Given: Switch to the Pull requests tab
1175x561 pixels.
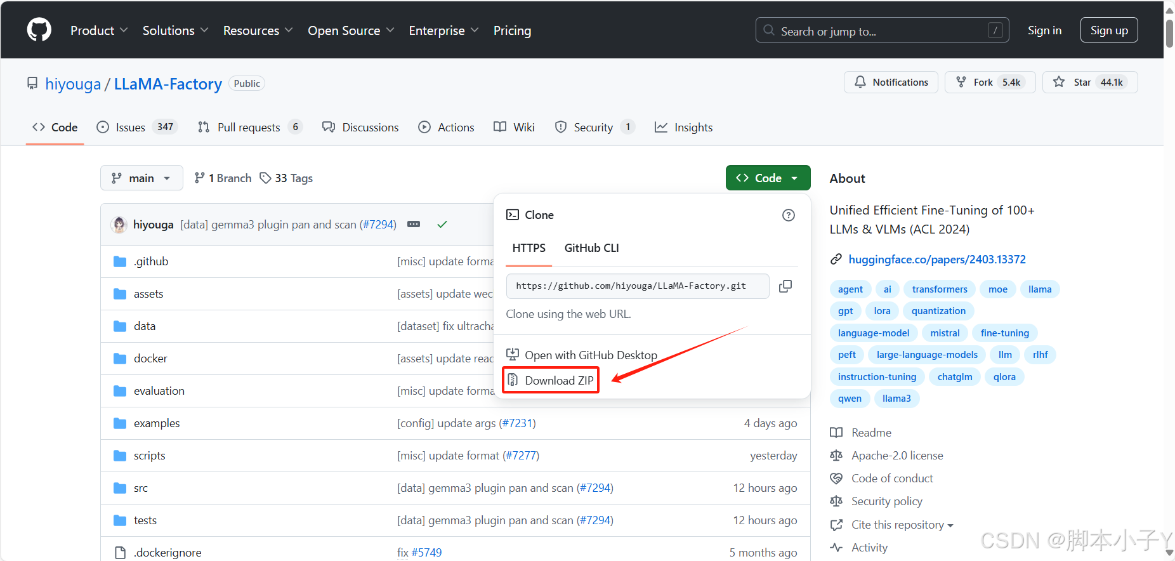Looking at the screenshot, I should [x=249, y=128].
